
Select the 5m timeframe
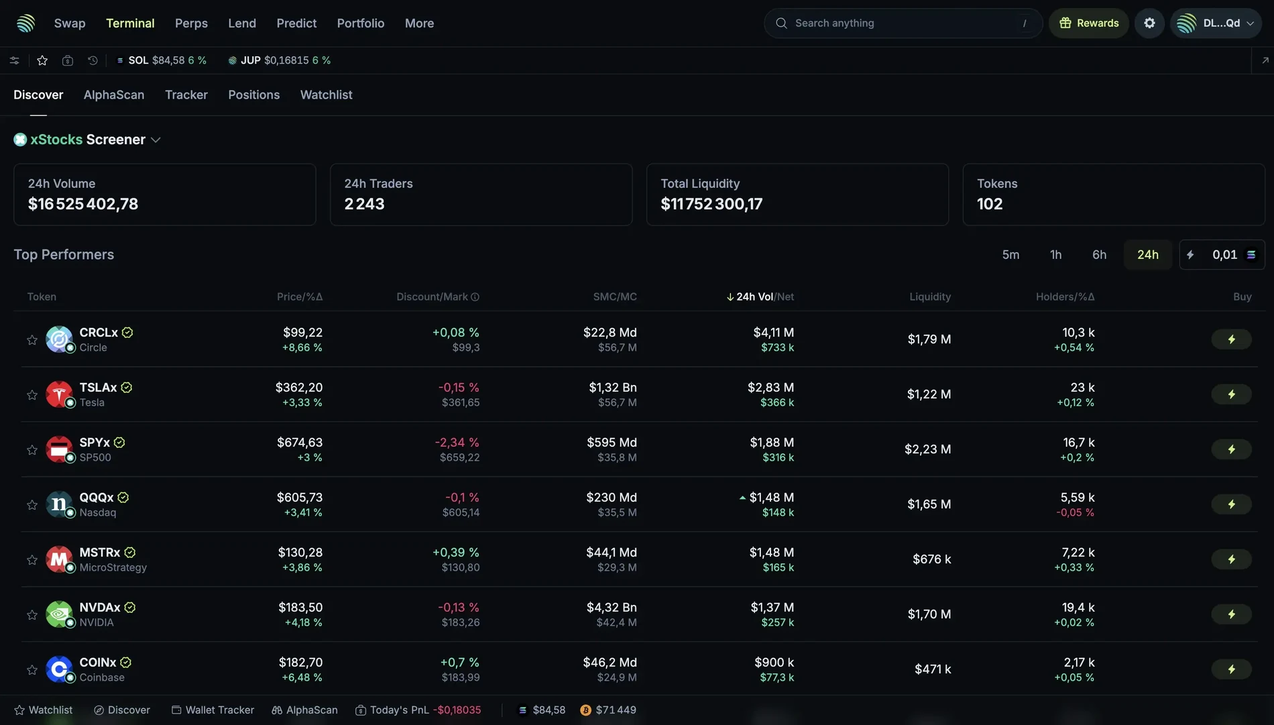(1010, 255)
